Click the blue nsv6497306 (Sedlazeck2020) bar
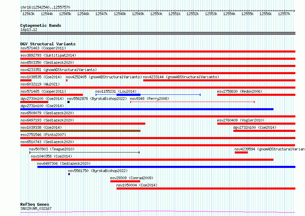 (x=166, y=167)
